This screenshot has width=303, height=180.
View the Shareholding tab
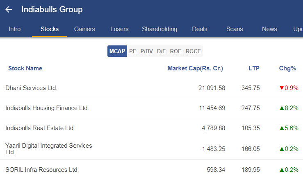click(159, 29)
